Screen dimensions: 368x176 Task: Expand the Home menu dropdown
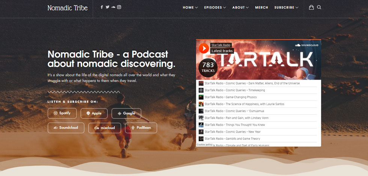point(190,7)
